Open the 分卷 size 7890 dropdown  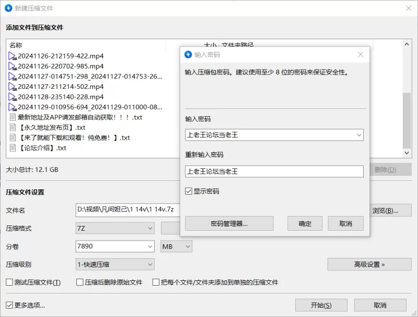(150, 246)
